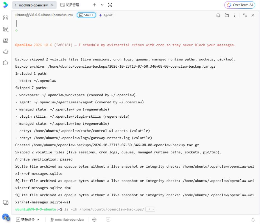Click the globe icon in the bottom bar
The image size is (260, 224).
[94, 220]
